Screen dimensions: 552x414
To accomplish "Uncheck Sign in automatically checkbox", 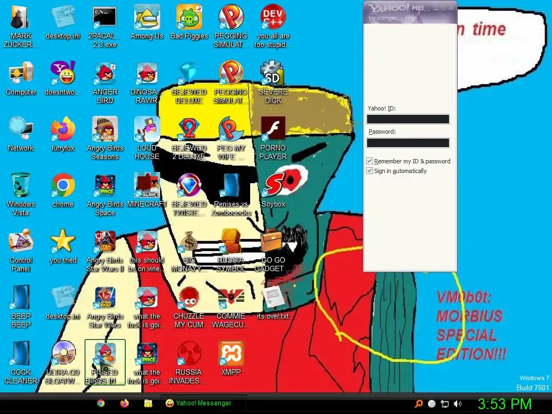I will click(369, 171).
